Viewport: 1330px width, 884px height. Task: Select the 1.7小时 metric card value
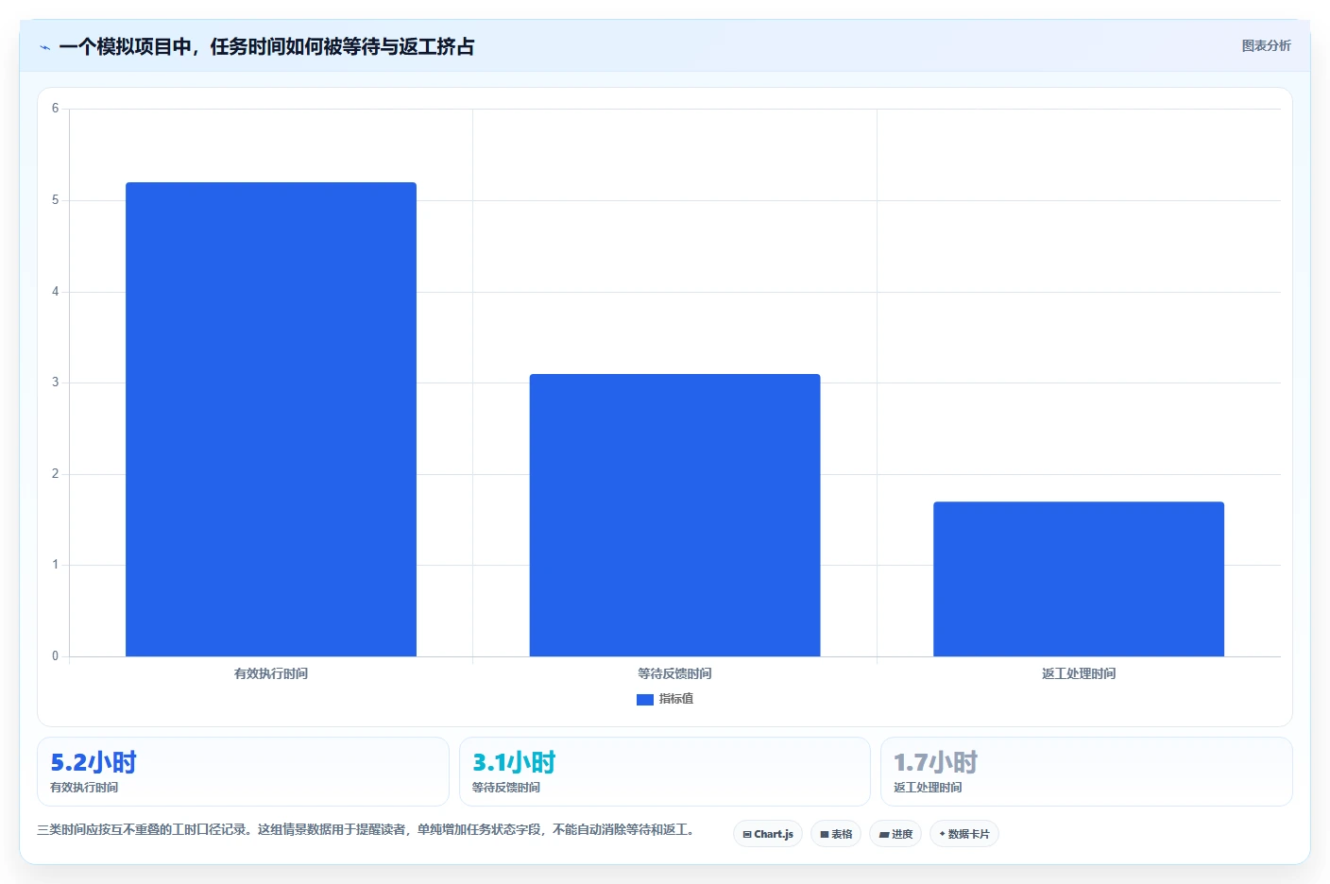[x=935, y=762]
